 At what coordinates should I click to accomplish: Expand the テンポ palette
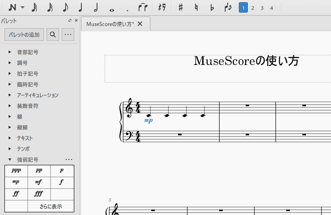(x=10, y=149)
